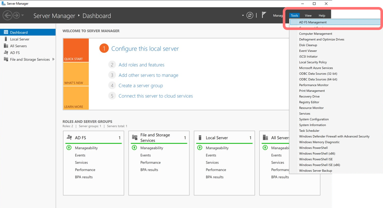Open the View menu
The width and height of the screenshot is (383, 208).
pyautogui.click(x=308, y=15)
